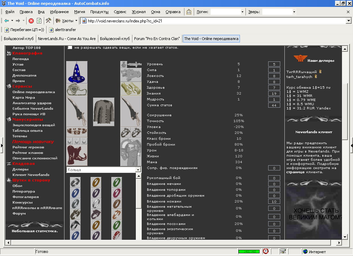Pick the green ring at top of list
Image resolution: width=353 pixels, height=256 pixels.
click(x=117, y=182)
